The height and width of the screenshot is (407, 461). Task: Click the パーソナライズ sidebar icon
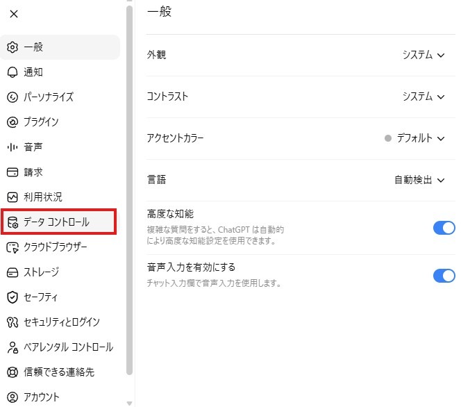pos(12,97)
